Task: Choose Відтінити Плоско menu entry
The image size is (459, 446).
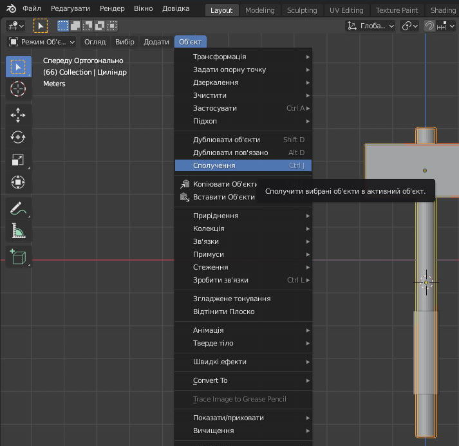Action: [243, 311]
